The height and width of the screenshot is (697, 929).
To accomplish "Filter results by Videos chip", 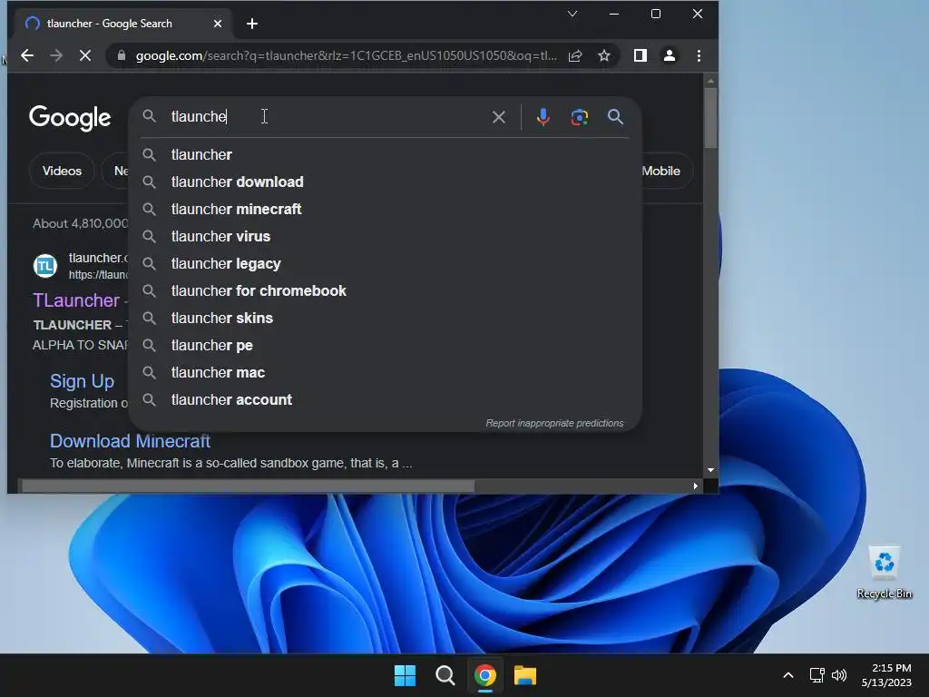I will pyautogui.click(x=62, y=172).
